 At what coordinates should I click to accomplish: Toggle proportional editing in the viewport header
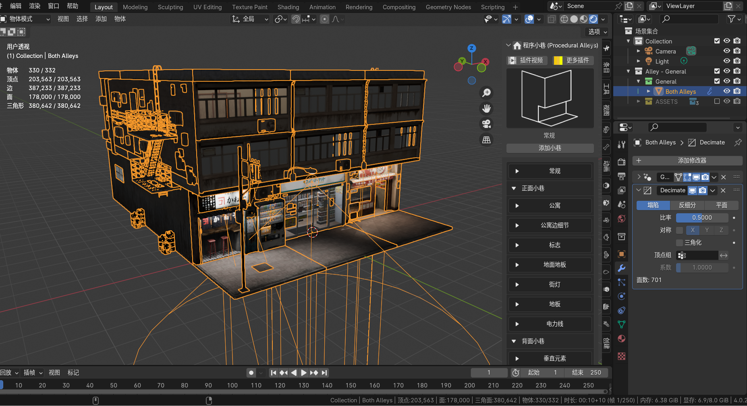click(324, 19)
